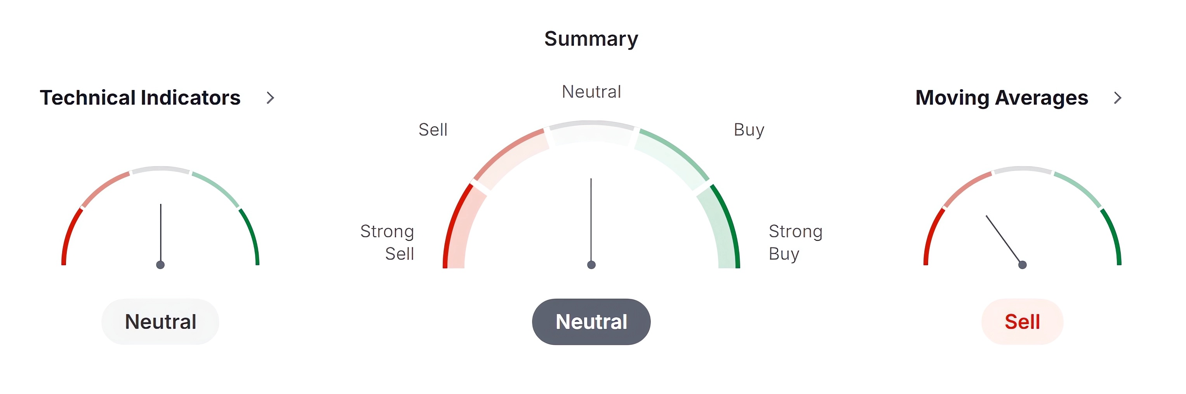Image resolution: width=1186 pixels, height=394 pixels.
Task: Click the Strong Sell label
Action: tap(387, 242)
